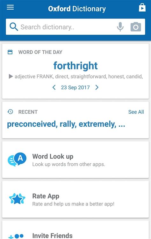Open the word forthright
The width and height of the screenshot is (151, 239).
[x=75, y=65]
